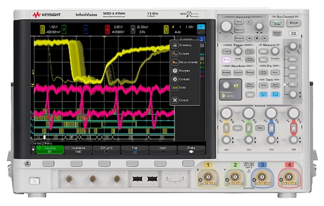
Task: Push the Quick Action key in the Tools section
Action: coord(275,85)
